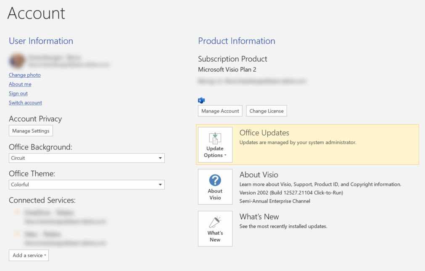Open the About me link
The width and height of the screenshot is (425, 271).
click(20, 84)
